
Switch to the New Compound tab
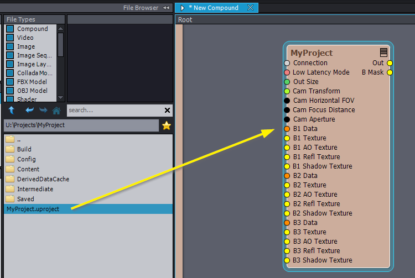pos(213,8)
